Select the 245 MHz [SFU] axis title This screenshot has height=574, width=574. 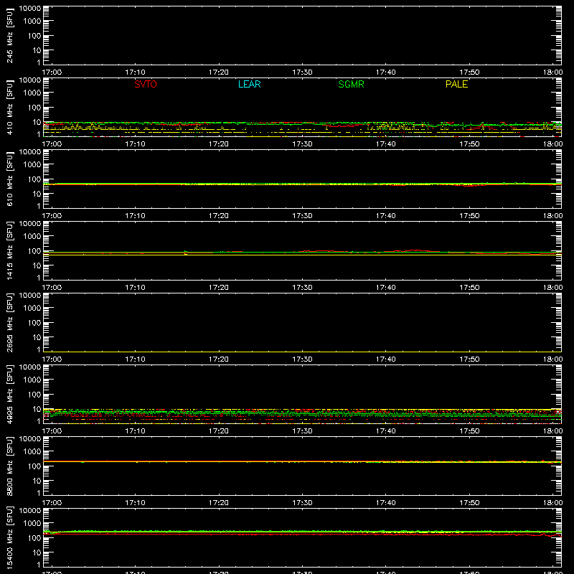10,36
